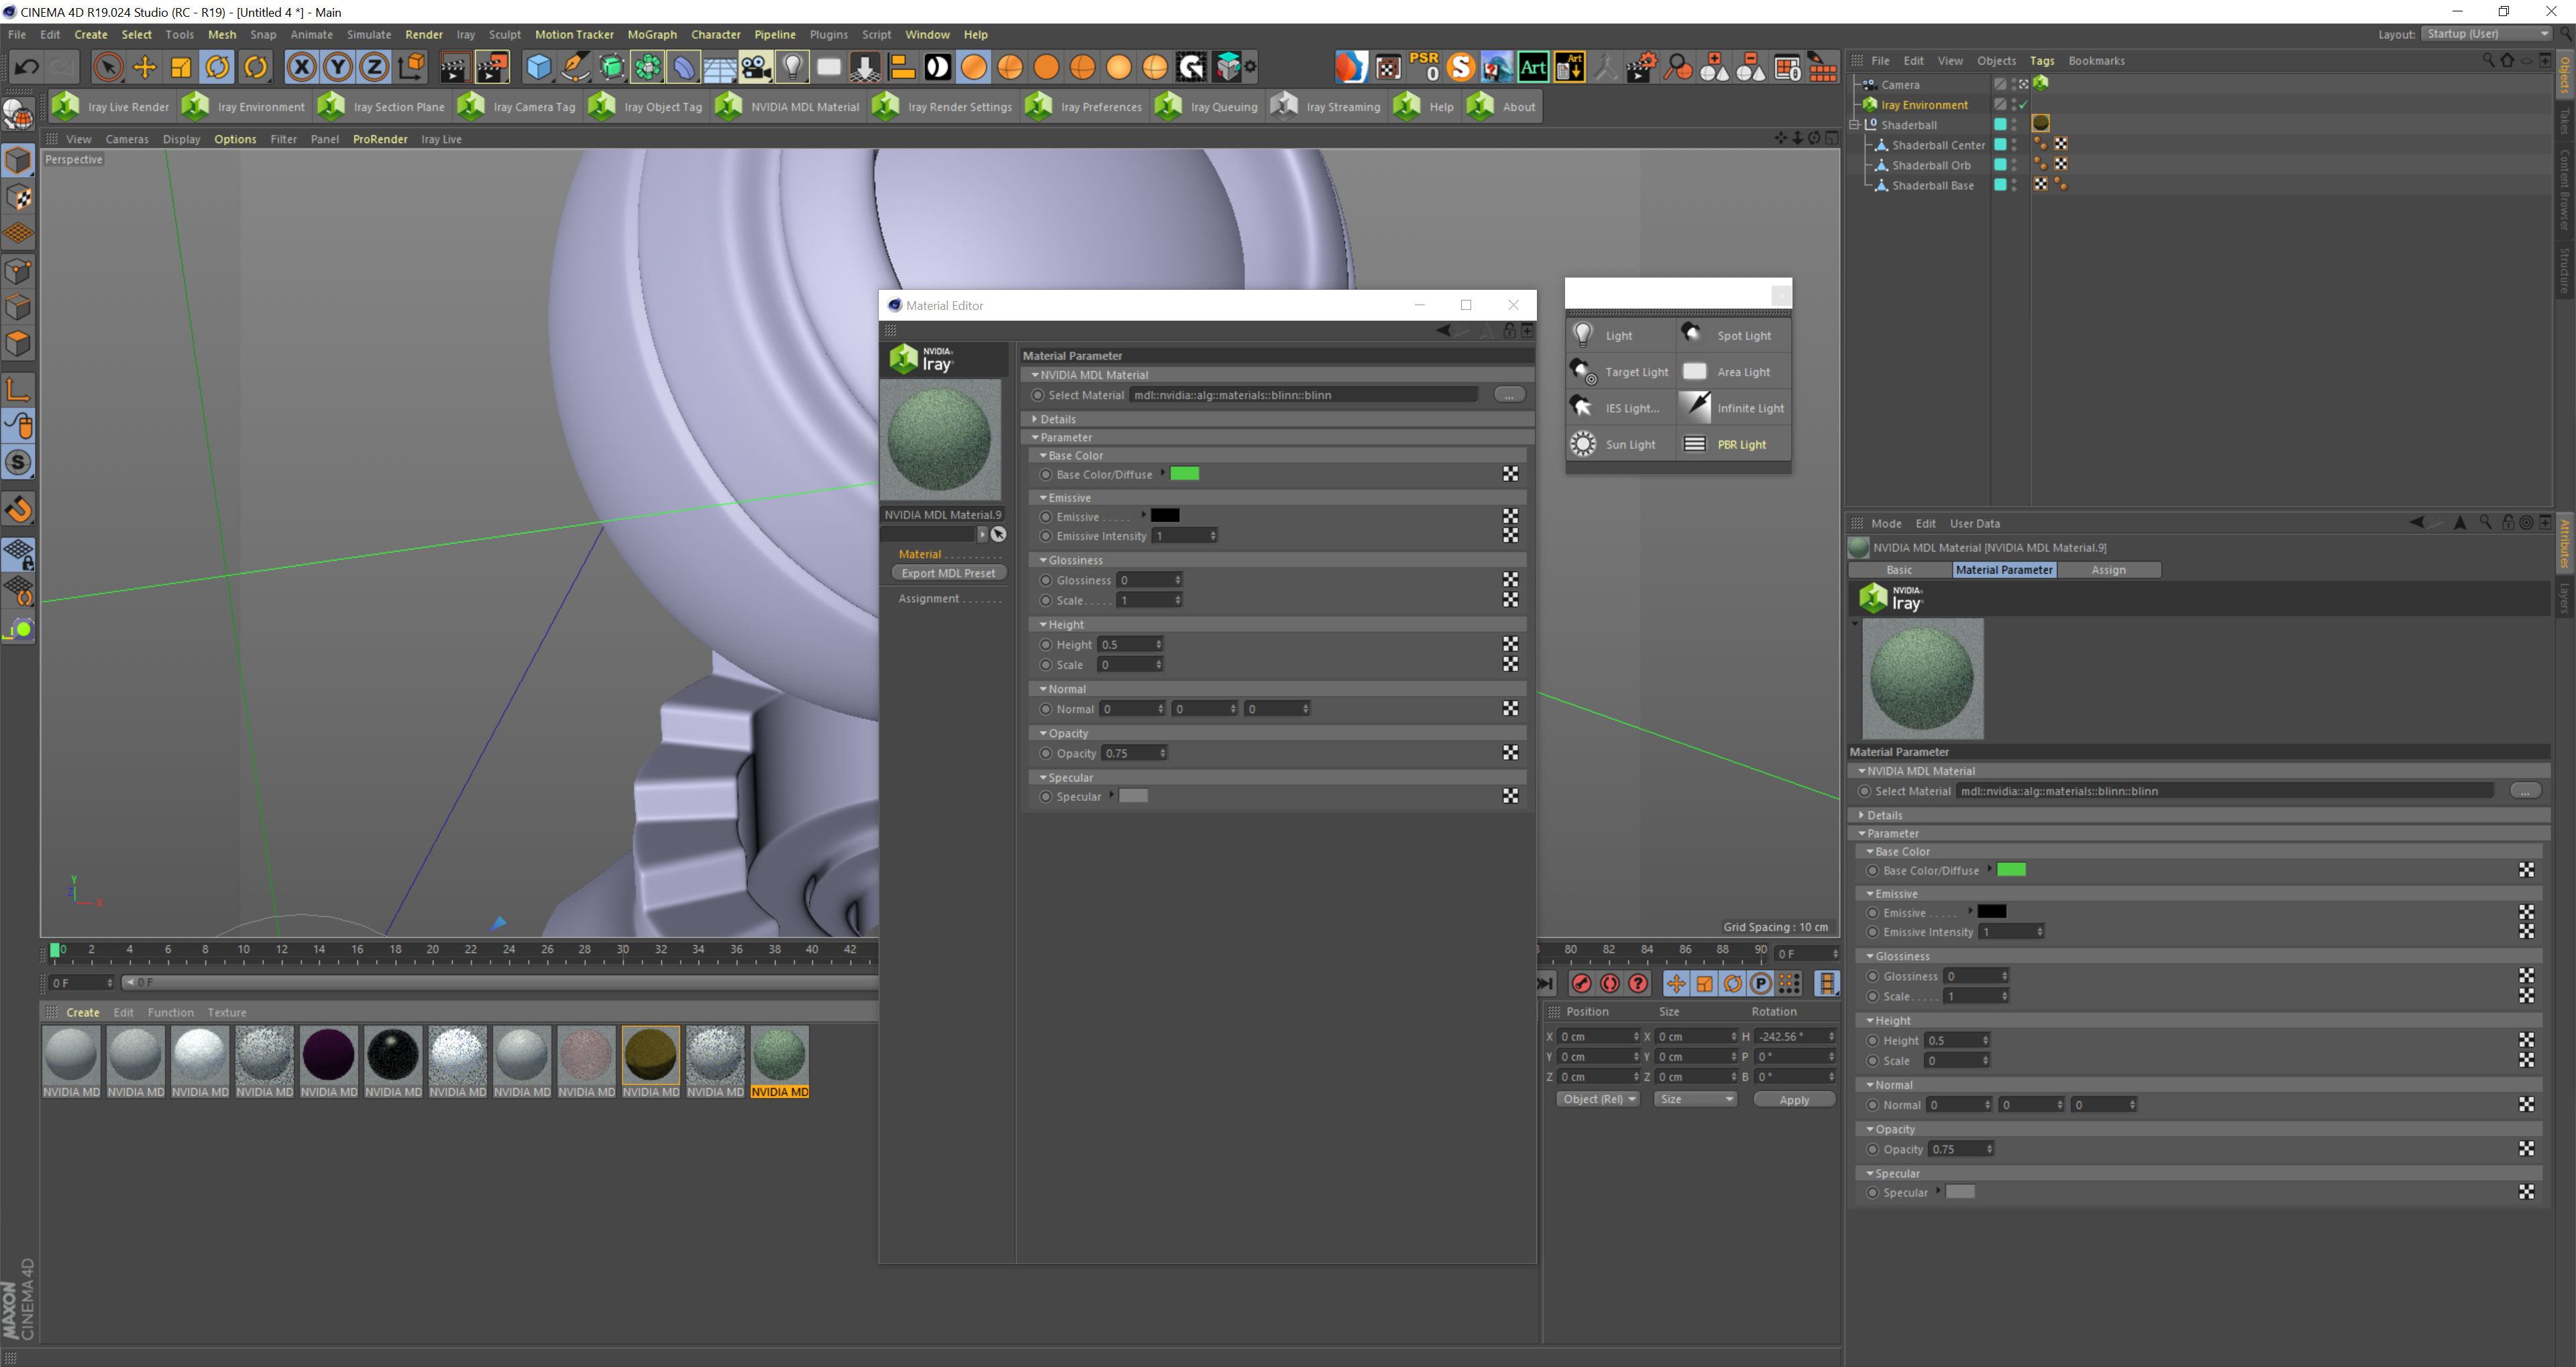
Task: Open Iray Preferences
Action: [x=1083, y=106]
